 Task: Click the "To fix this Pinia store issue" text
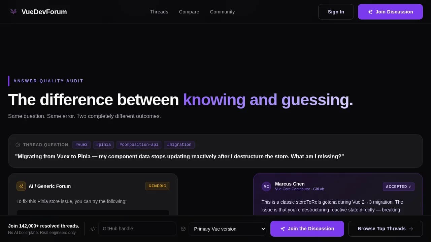click(x=71, y=201)
